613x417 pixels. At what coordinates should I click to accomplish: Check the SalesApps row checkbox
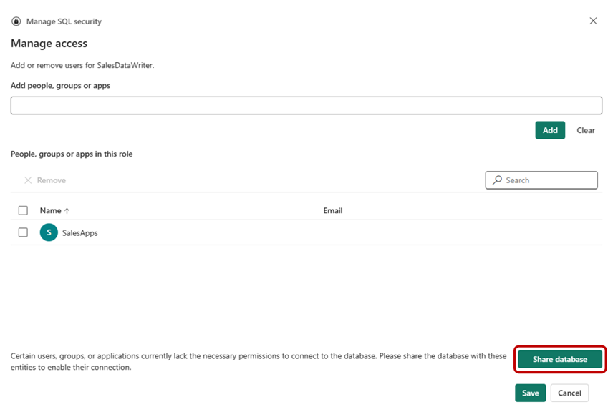pyautogui.click(x=23, y=232)
